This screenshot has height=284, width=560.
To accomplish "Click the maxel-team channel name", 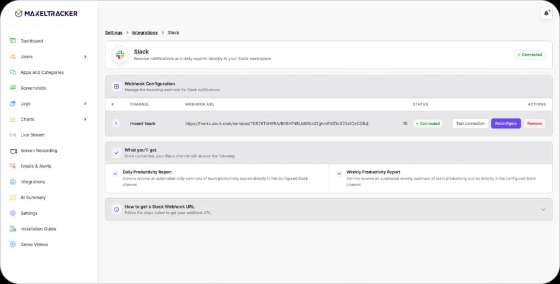I will 143,124.
